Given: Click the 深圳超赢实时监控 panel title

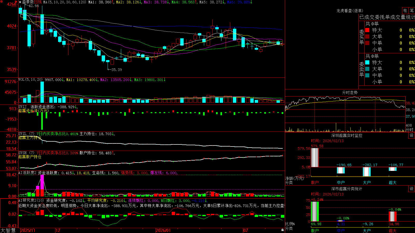Looking at the screenshot, I should pos(347,135).
